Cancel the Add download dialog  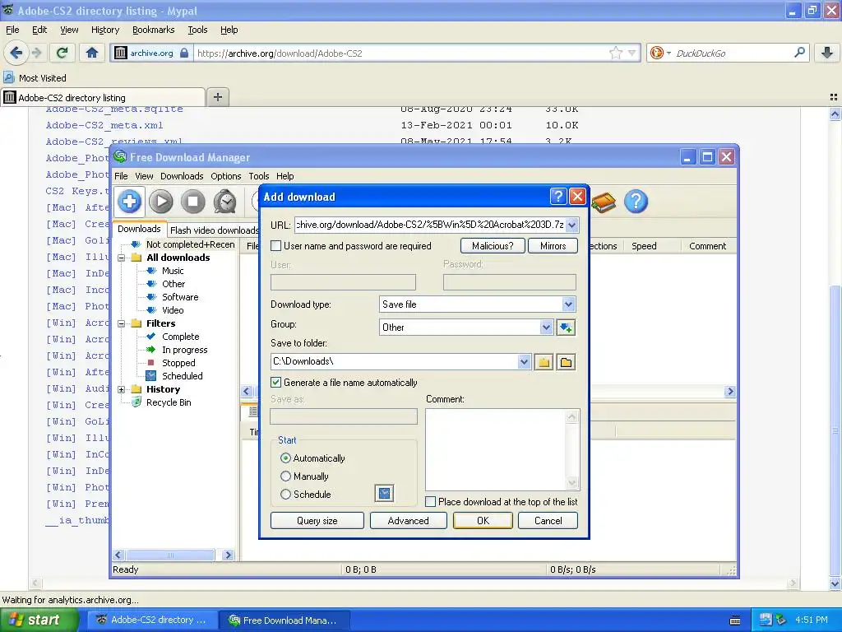548,520
